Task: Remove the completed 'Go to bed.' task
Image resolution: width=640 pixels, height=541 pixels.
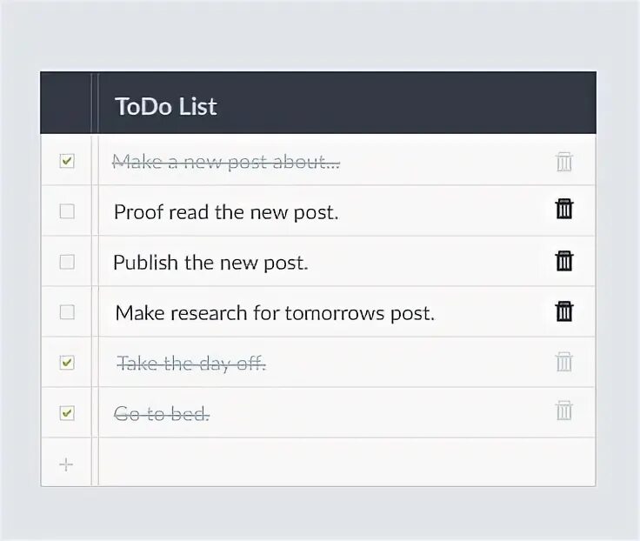Action: point(564,411)
